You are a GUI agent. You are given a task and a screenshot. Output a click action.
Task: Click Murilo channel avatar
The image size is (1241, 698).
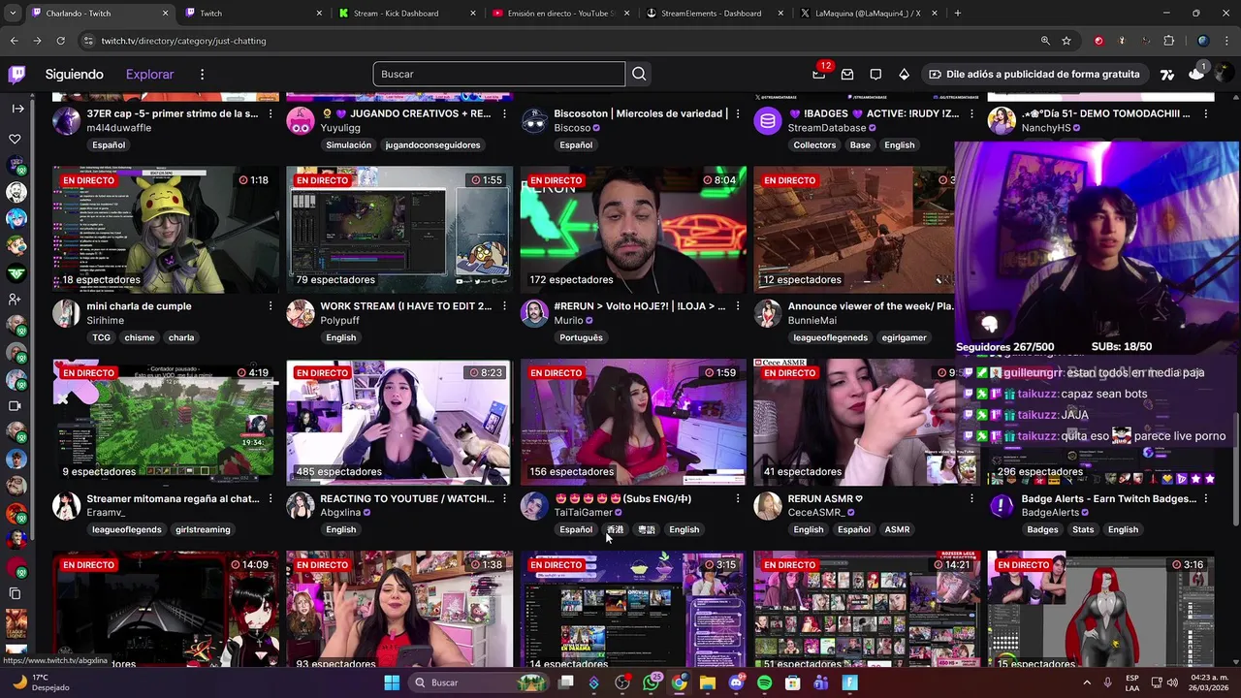point(534,313)
